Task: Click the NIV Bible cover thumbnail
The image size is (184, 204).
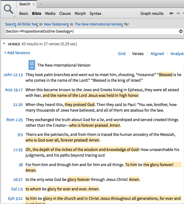Action: (32, 65)
